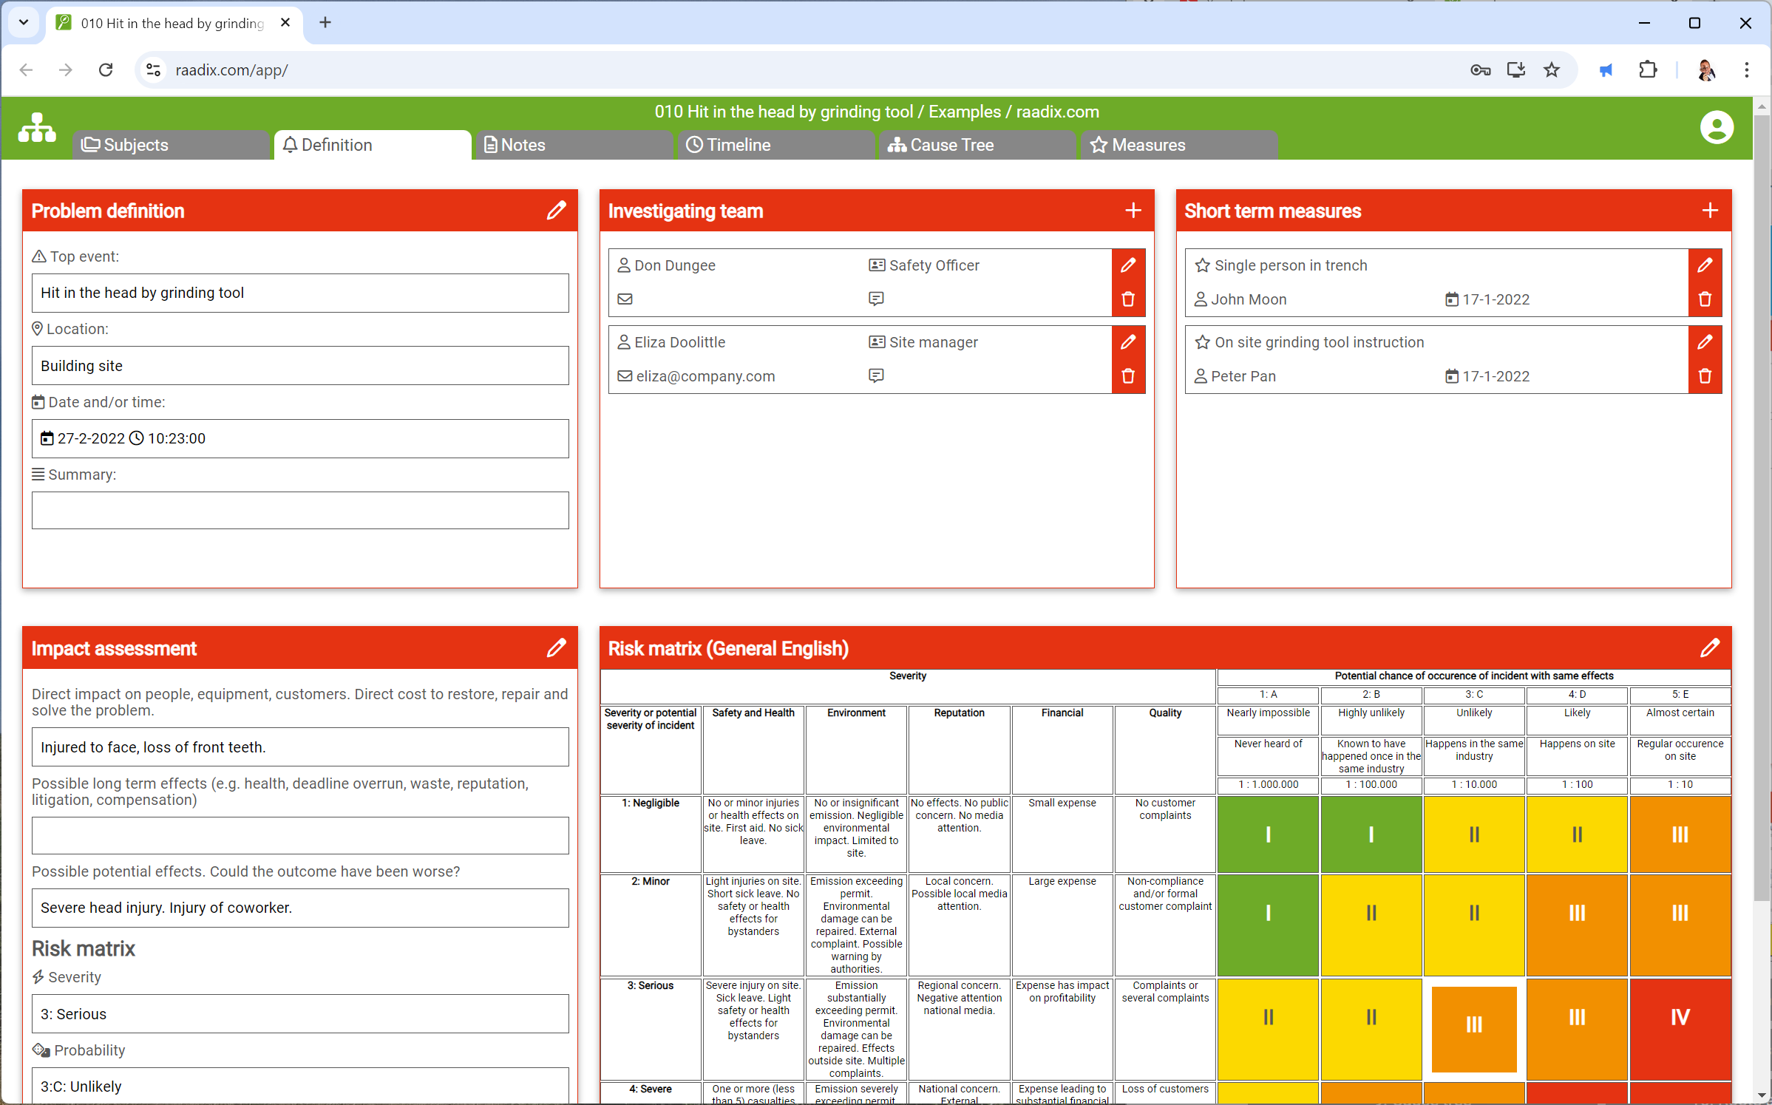This screenshot has height=1105, width=1772.
Task: Click the Top event field
Action: 300,293
